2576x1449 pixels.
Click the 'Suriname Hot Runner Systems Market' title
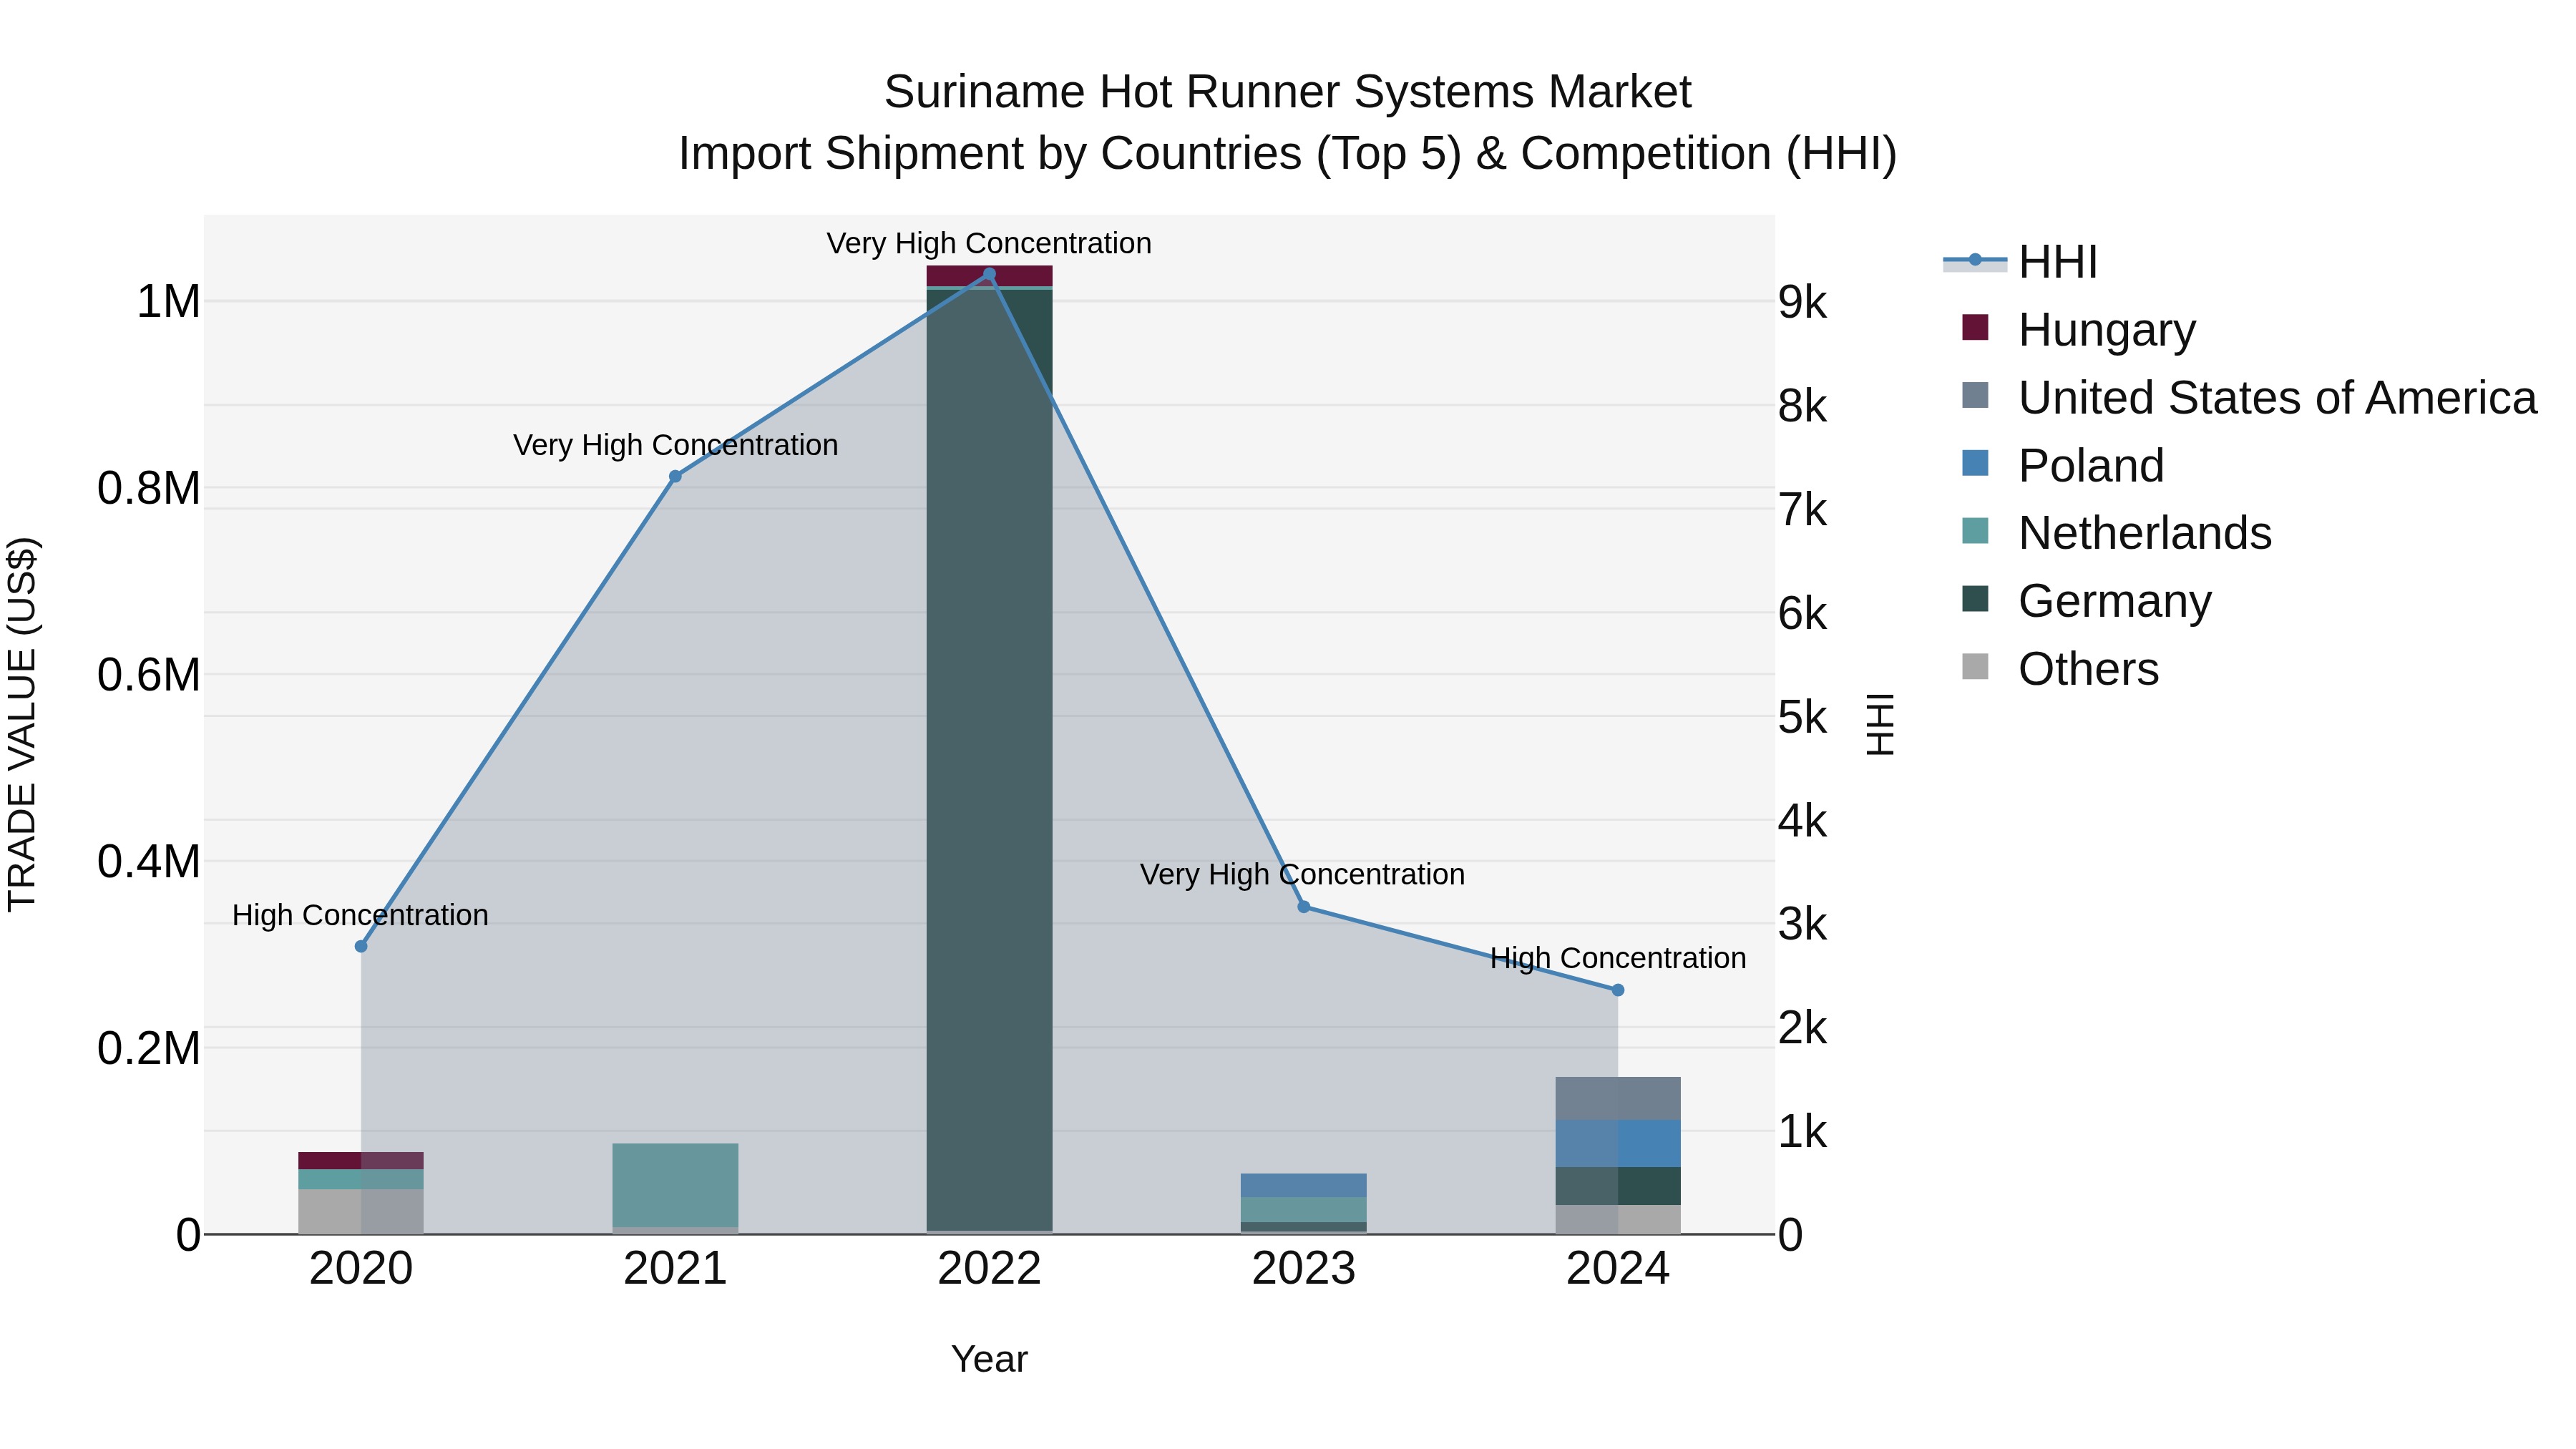(1287, 92)
